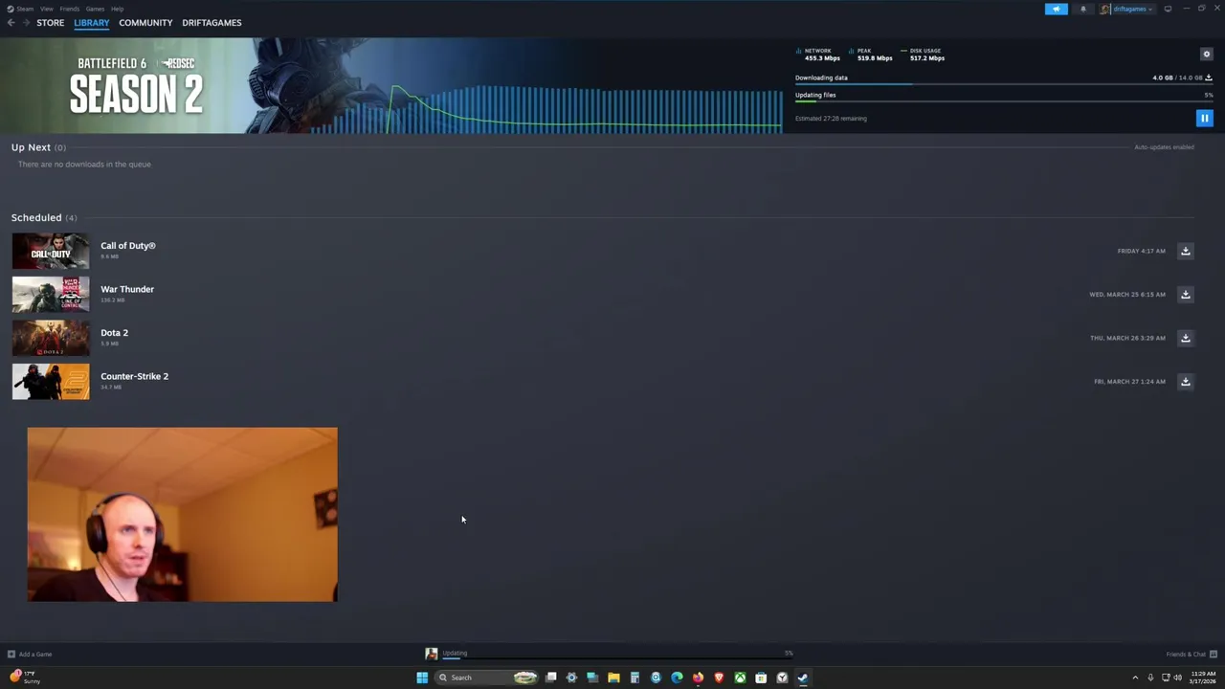
Task: Click WED, MARCH 25 6:15 AM schedule time
Action: 1127,295
